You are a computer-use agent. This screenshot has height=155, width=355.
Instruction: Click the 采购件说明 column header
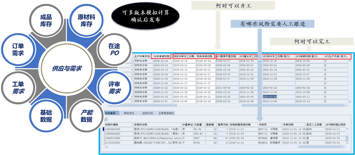pyautogui.click(x=158, y=125)
